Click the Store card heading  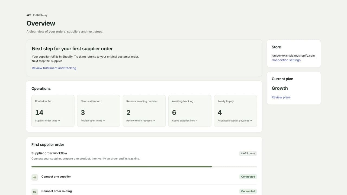(276, 47)
